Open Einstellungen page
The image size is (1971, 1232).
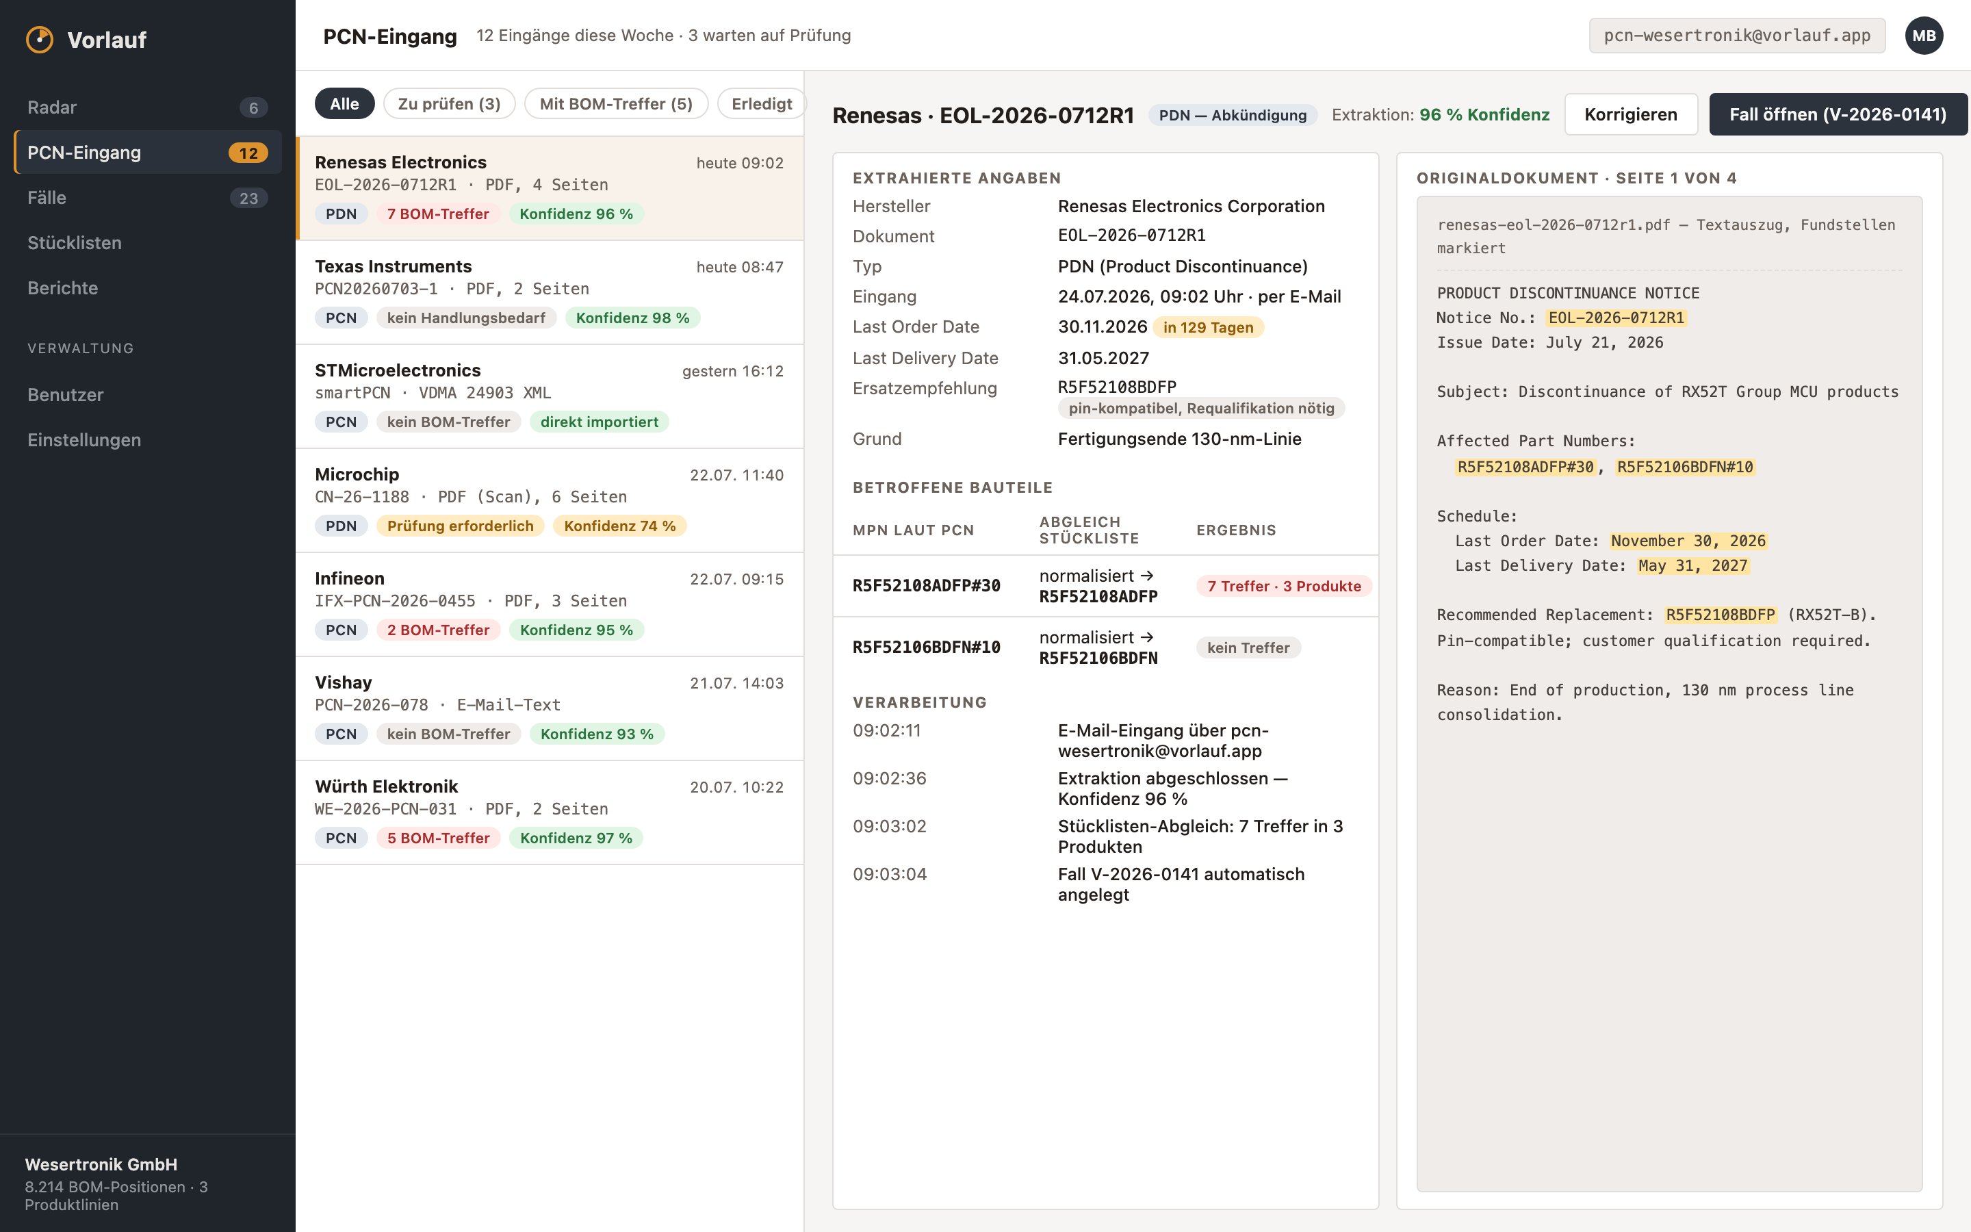point(147,440)
